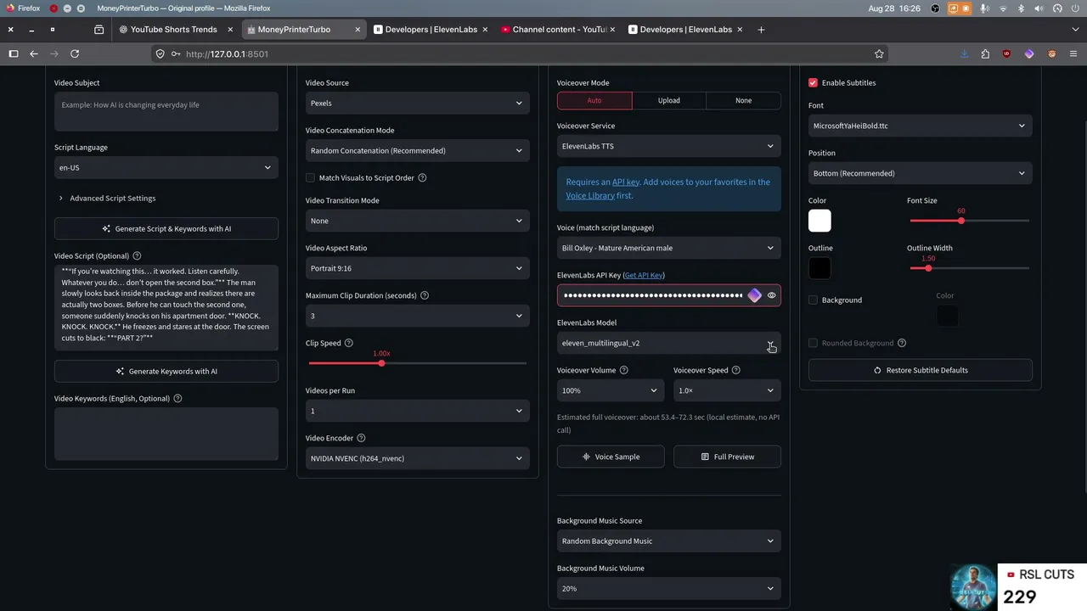Click the OBS icon in the system tray
Viewport: 1087px width, 611px height.
[935, 8]
